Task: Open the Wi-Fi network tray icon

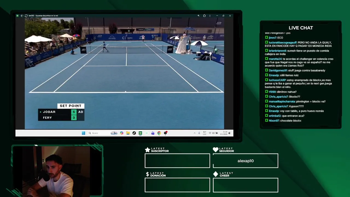Action: [x=210, y=133]
